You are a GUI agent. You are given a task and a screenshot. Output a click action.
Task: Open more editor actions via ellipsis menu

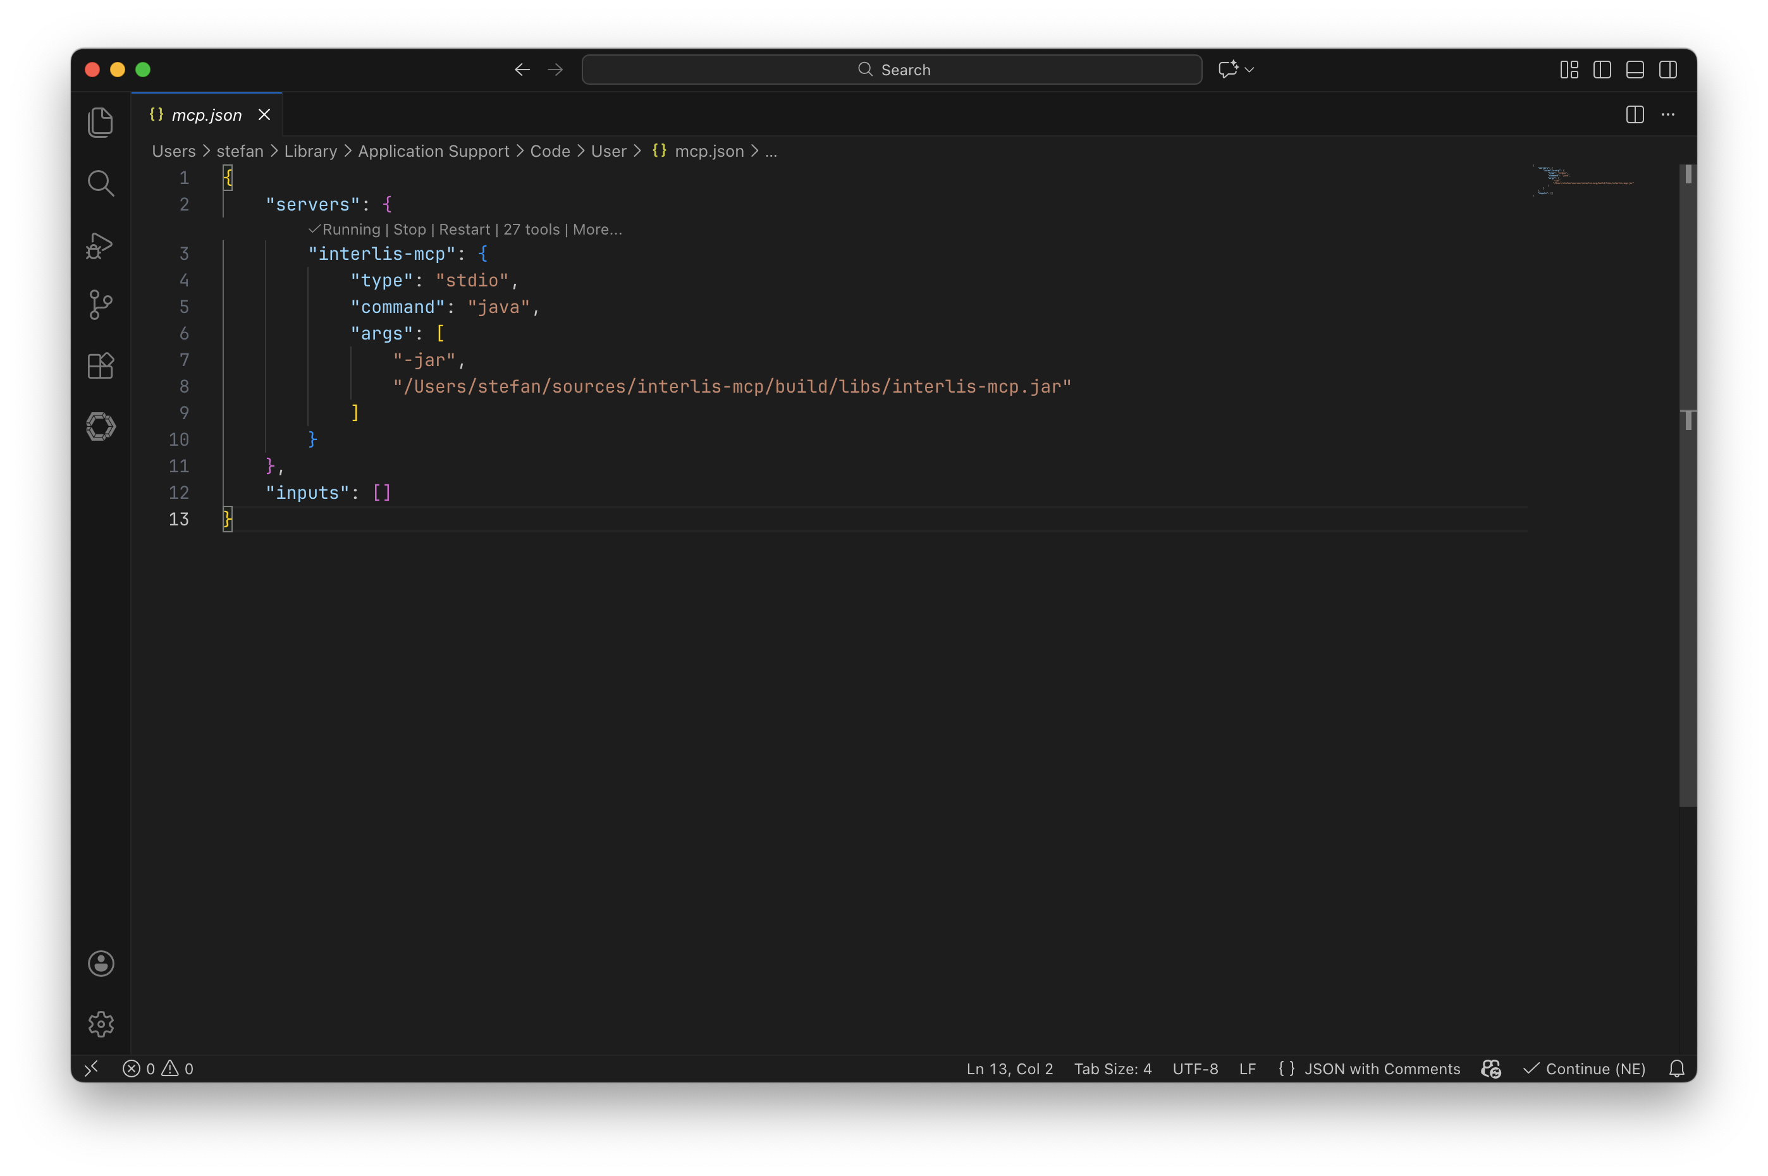(1668, 114)
